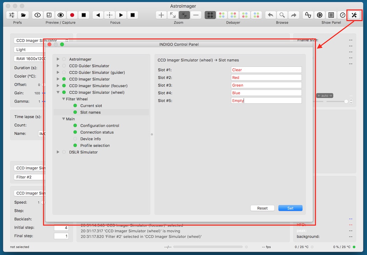Screen dimensions: 367x255
Task: Select Slot names in the tree
Action: point(90,112)
